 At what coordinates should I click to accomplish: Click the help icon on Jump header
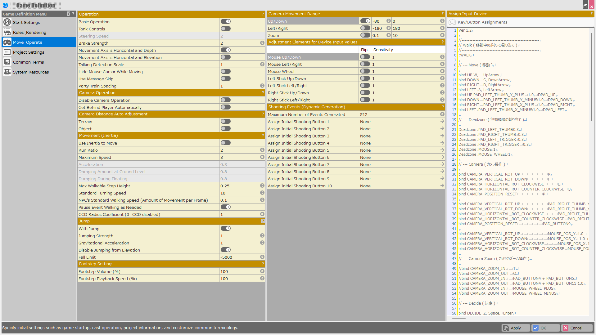(263, 221)
